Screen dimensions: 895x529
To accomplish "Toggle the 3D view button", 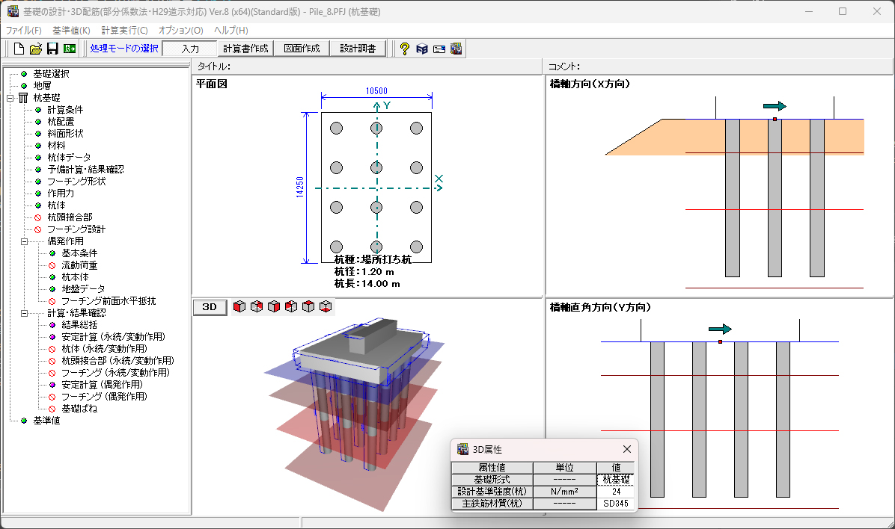I will [x=210, y=307].
